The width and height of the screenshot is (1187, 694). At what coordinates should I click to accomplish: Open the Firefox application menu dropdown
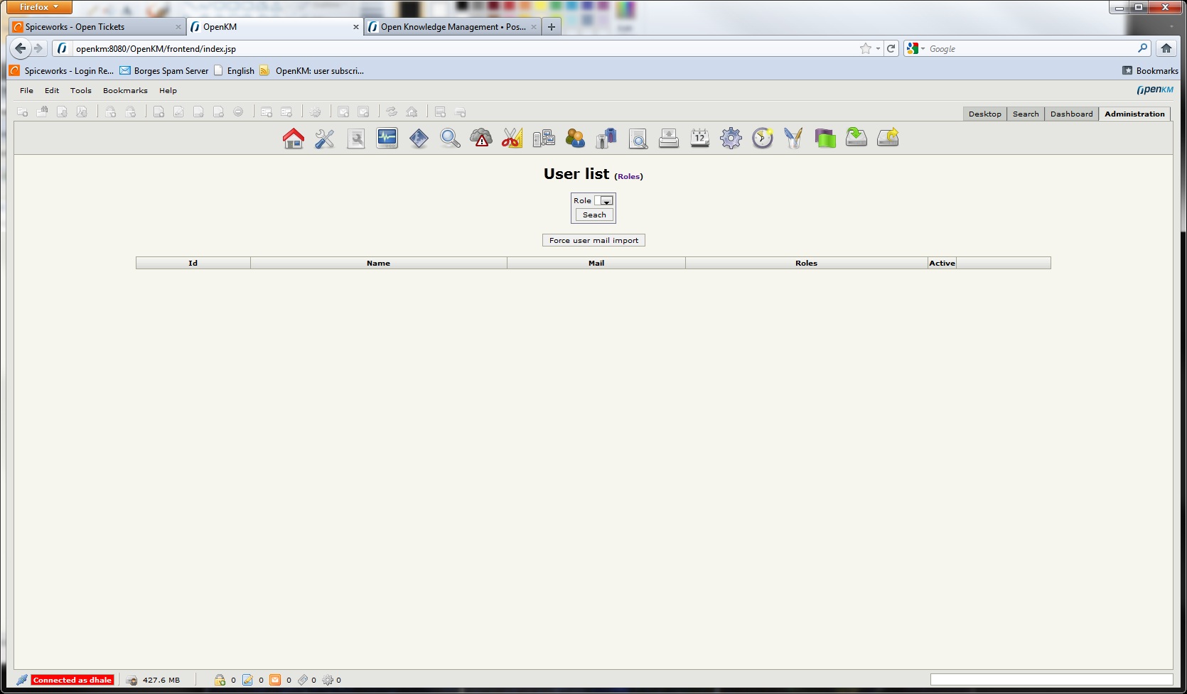(x=39, y=7)
